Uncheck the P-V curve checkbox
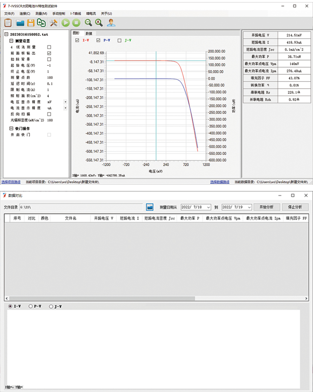The height and width of the screenshot is (392, 313). [x=98, y=40]
